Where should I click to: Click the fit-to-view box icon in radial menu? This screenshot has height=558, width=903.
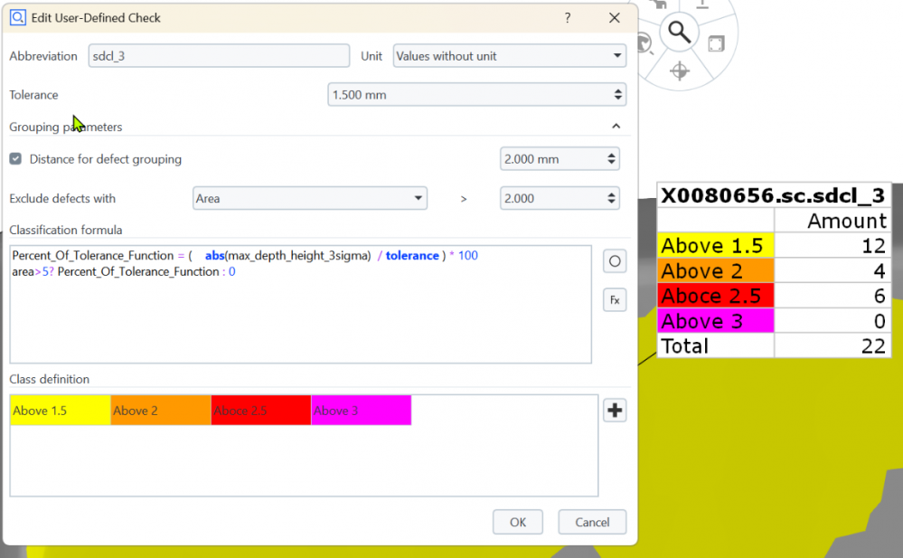click(716, 43)
